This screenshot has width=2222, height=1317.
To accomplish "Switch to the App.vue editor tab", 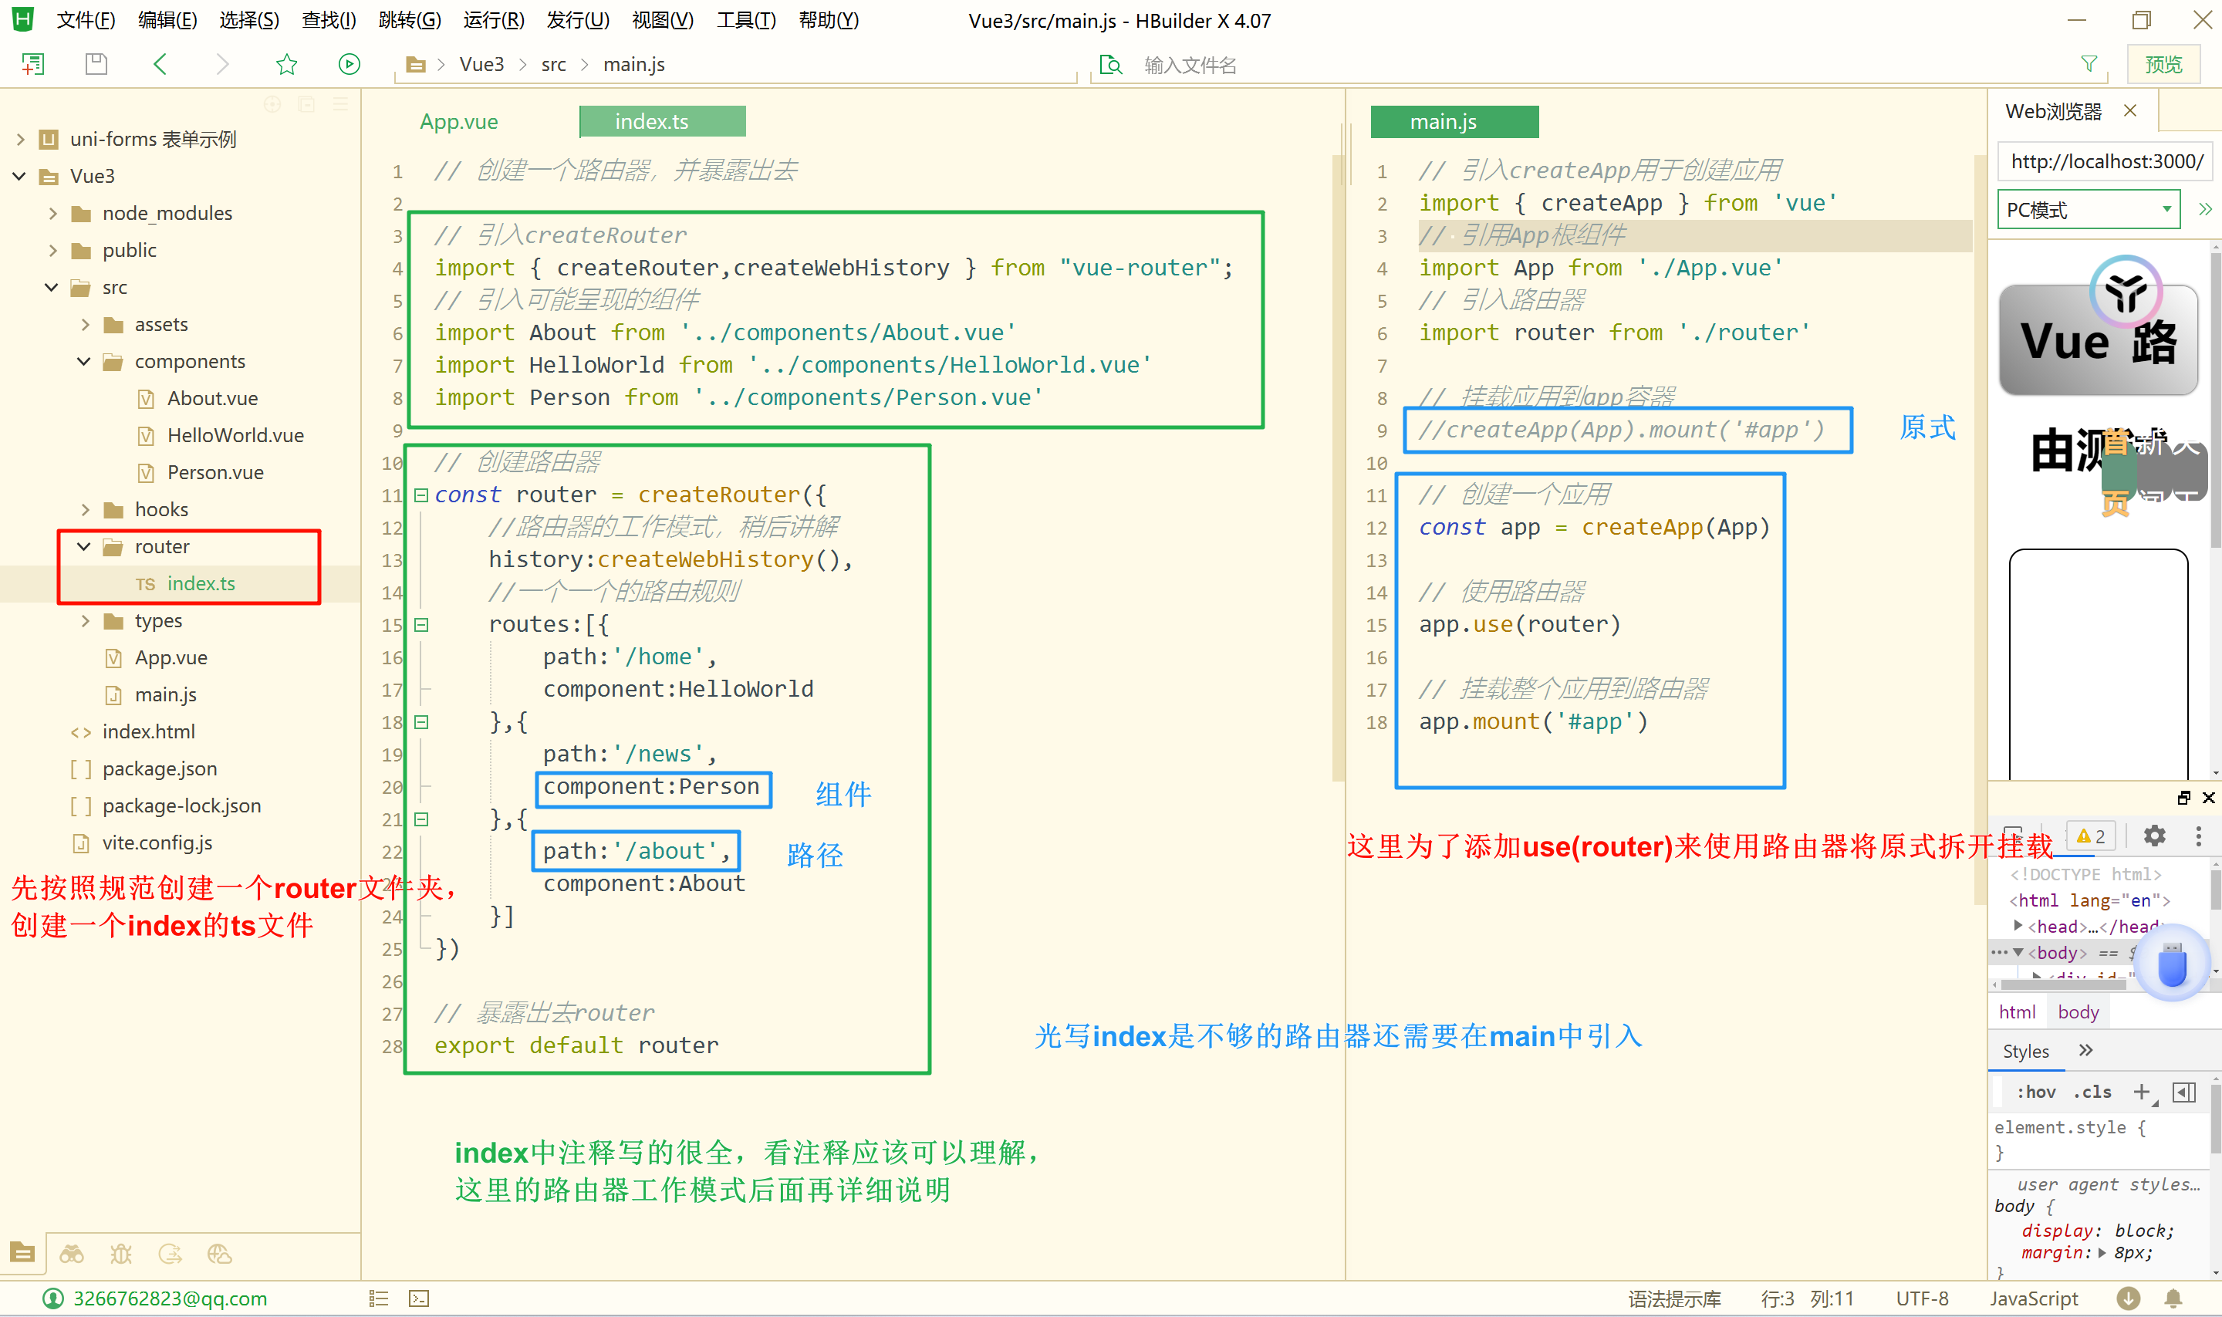I will pyautogui.click(x=459, y=122).
